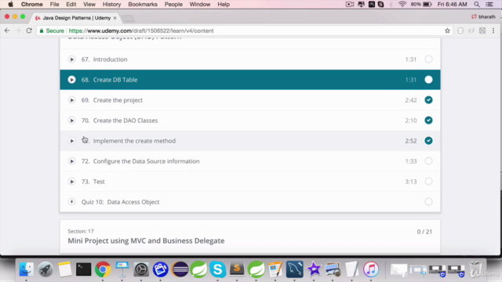
Task: Uncheck completion for Implement the create method
Action: (428, 141)
